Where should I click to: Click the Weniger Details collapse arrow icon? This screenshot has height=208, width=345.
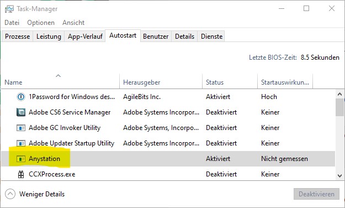pos(10,194)
